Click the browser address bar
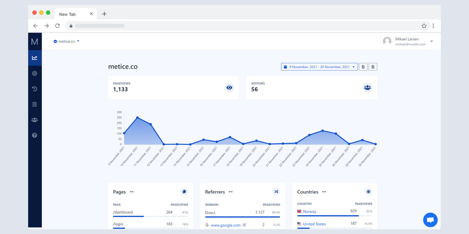Viewport: 469px width, 234px height. point(243,26)
